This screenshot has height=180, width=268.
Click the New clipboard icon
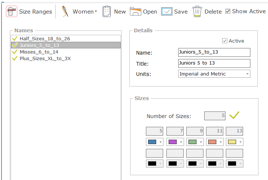107,12
